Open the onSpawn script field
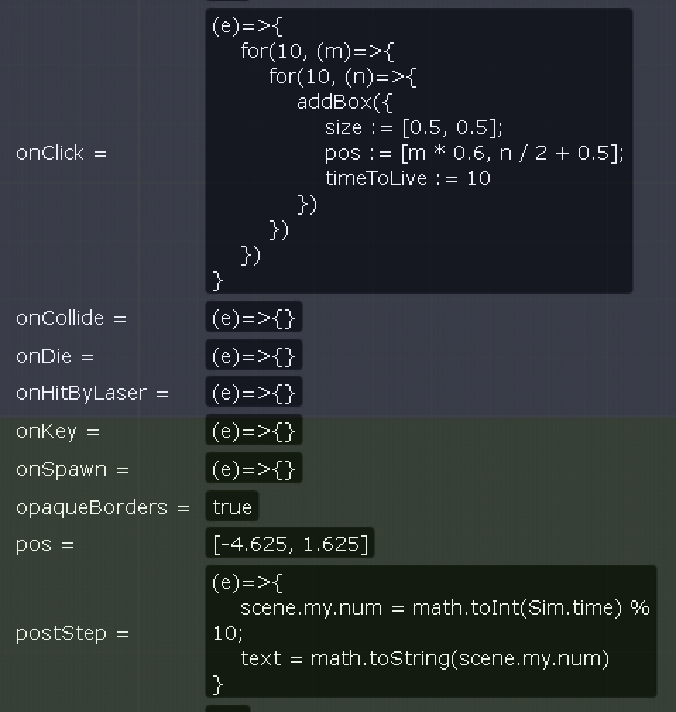Screen dimensions: 676x712 (x=254, y=469)
